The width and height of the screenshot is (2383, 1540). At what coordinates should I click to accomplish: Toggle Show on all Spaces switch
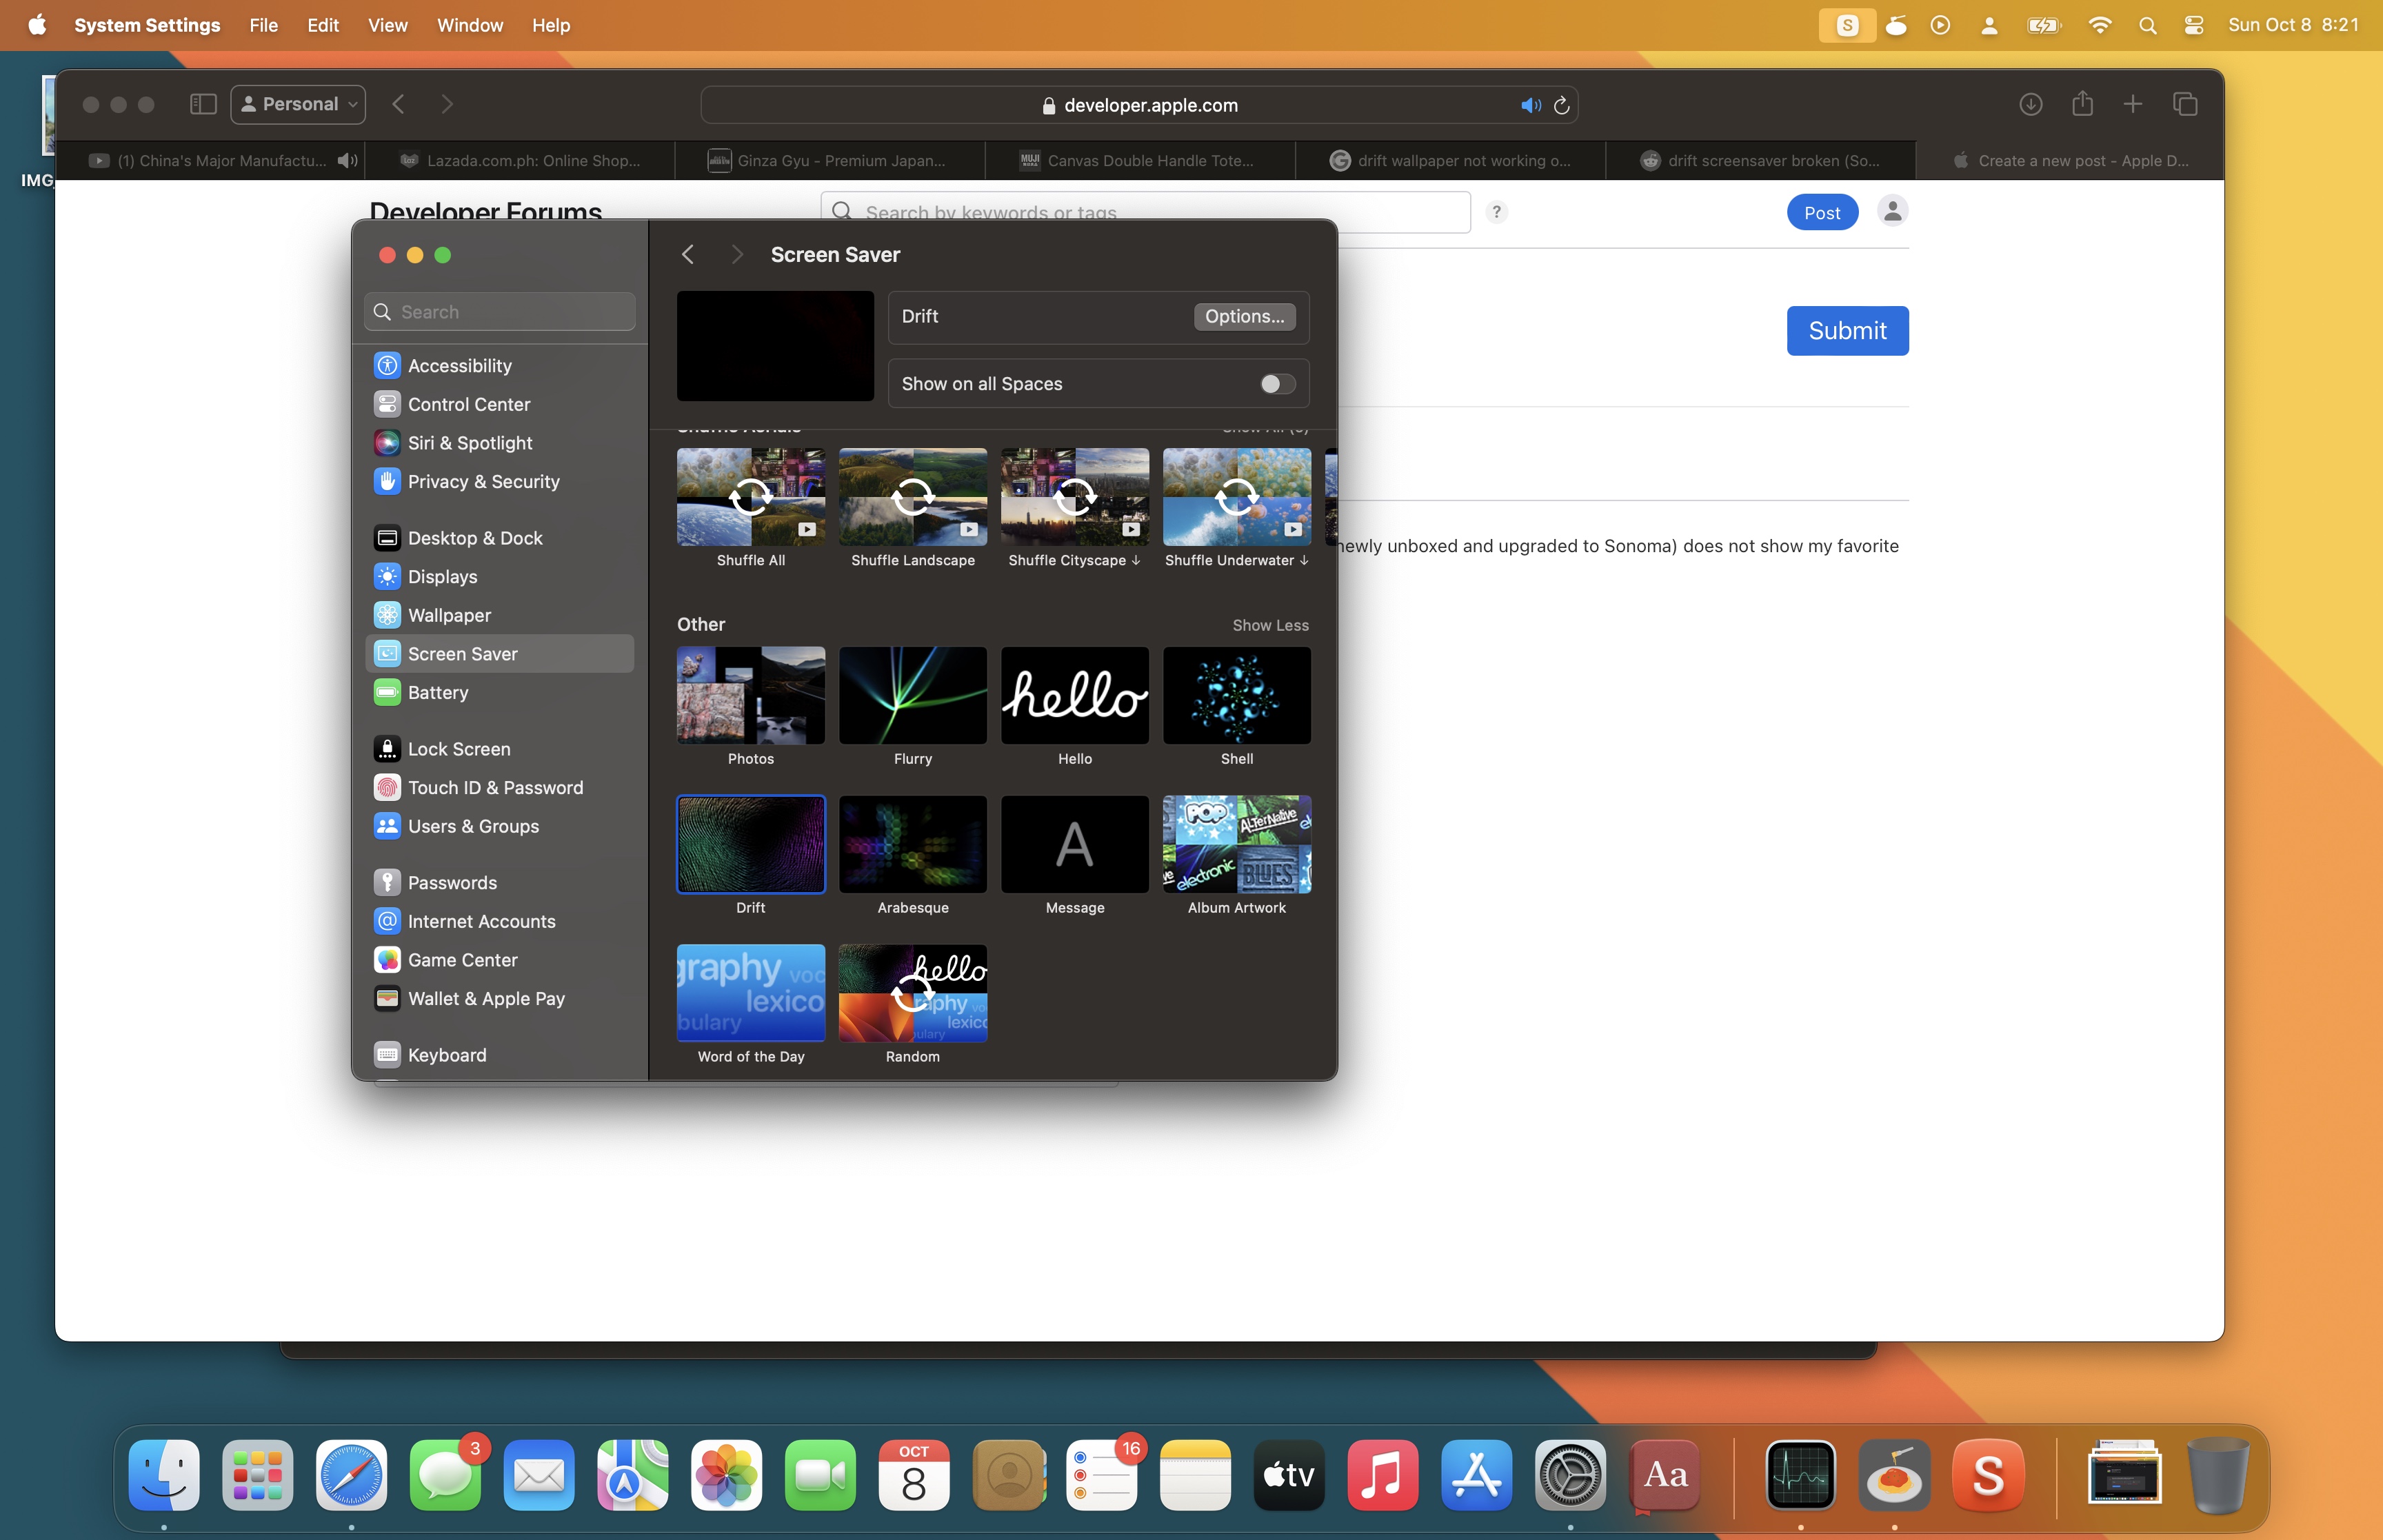(1277, 384)
